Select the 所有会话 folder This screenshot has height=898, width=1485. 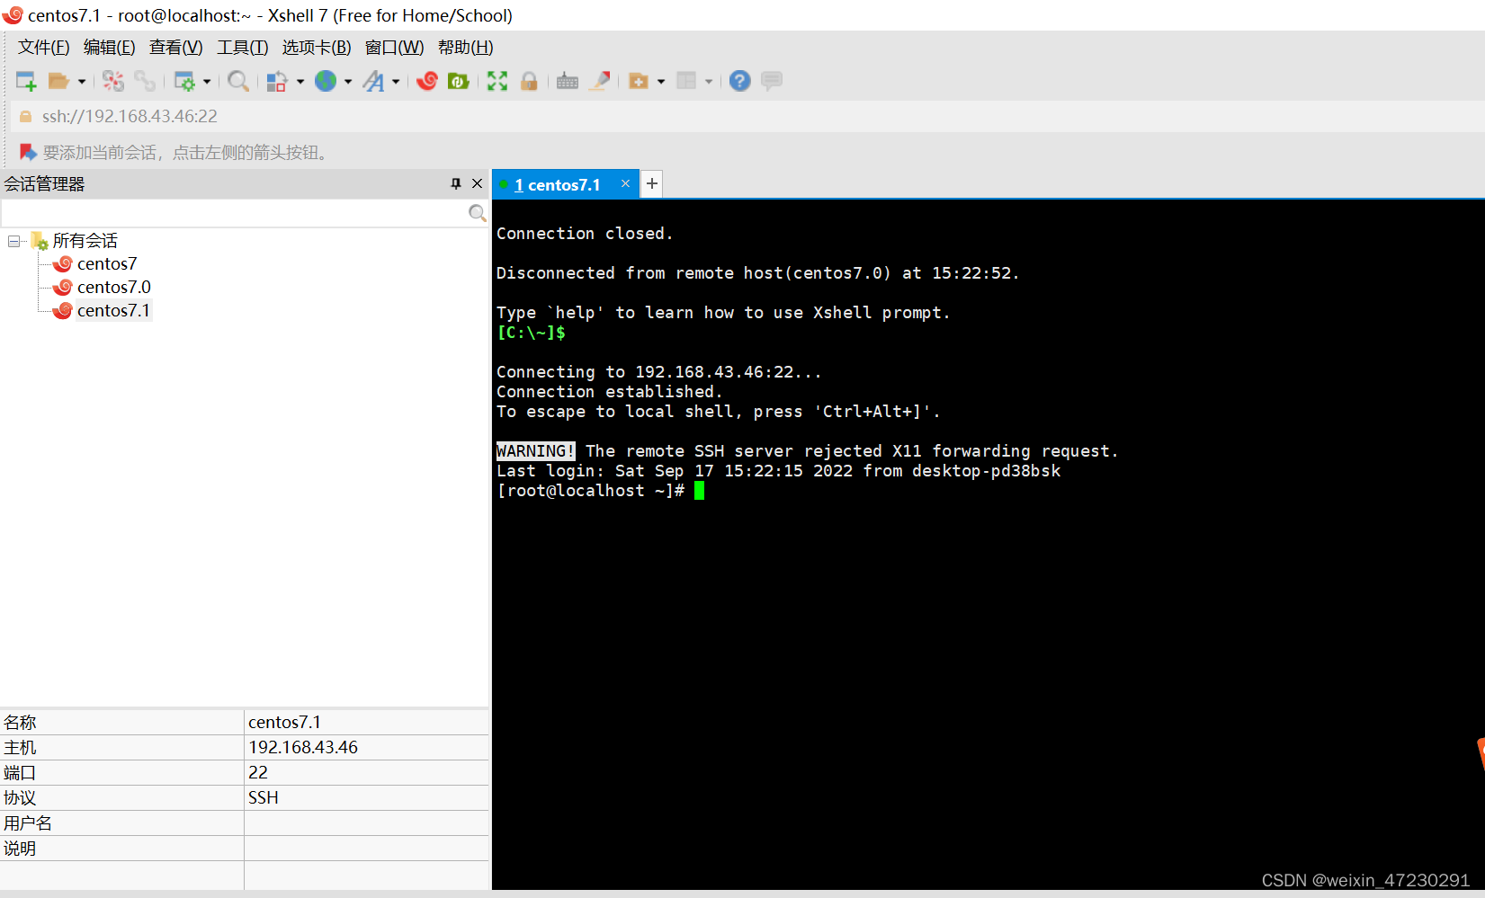[x=85, y=241]
